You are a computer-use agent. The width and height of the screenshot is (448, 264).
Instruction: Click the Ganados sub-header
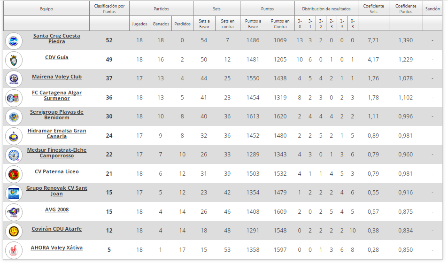click(x=161, y=23)
